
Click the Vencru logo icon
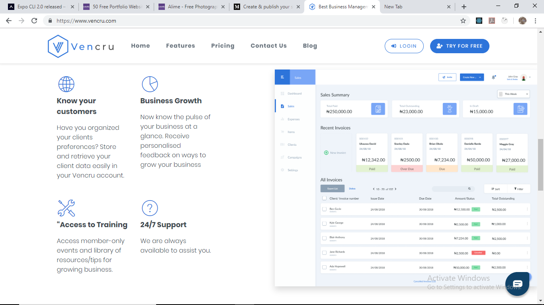point(59,46)
